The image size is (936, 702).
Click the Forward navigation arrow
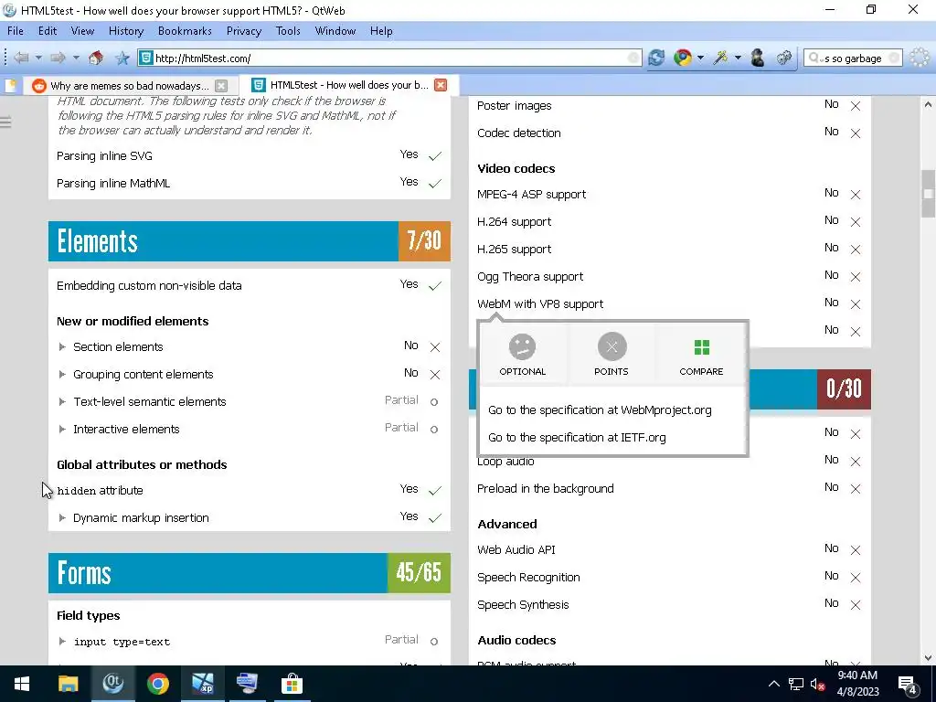pyautogui.click(x=58, y=58)
